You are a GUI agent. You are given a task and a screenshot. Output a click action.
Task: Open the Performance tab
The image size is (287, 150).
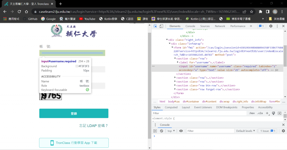point(238,26)
